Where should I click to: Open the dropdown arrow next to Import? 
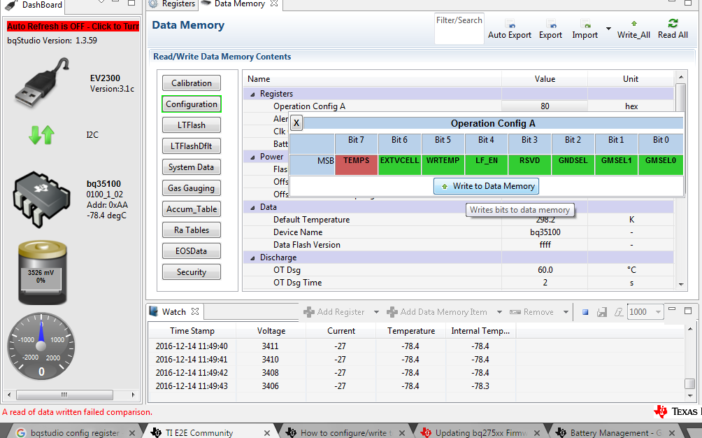point(608,29)
